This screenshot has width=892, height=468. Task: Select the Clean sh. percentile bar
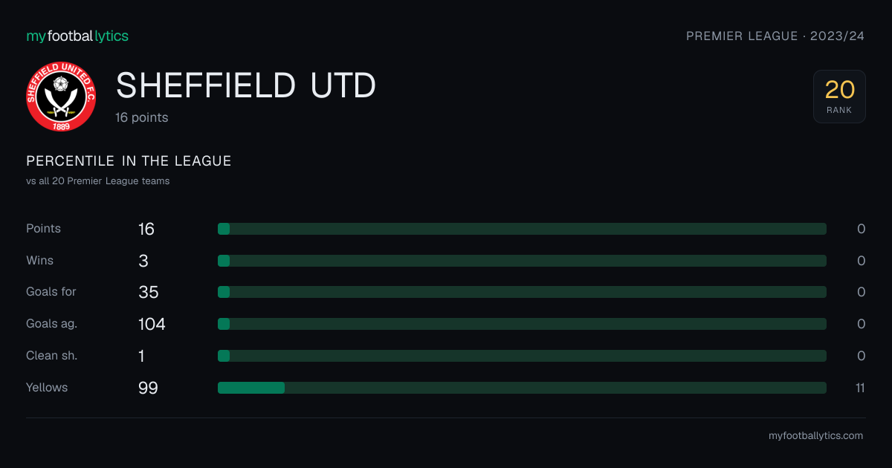522,356
